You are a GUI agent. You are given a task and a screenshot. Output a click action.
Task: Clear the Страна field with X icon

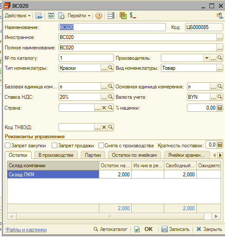pos(104,108)
